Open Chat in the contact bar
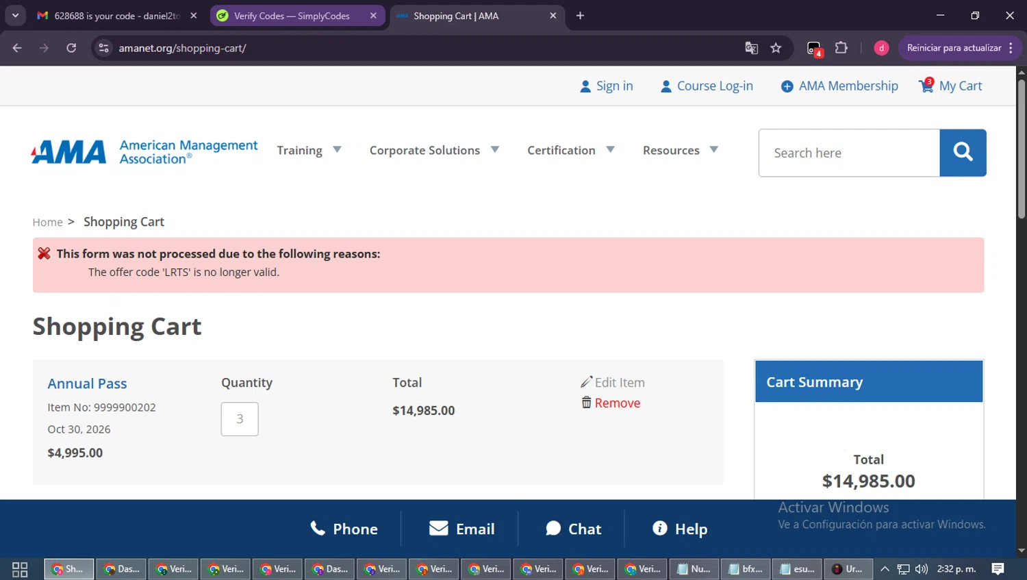 point(573,529)
